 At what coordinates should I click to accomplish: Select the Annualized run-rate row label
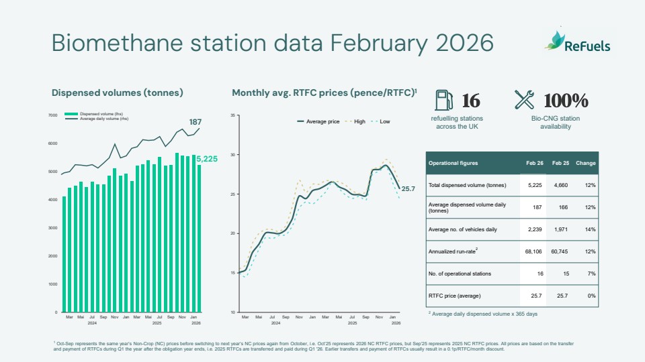tap(452, 251)
